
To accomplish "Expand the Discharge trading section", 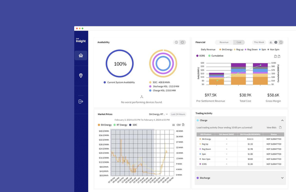I will tap(282, 178).
